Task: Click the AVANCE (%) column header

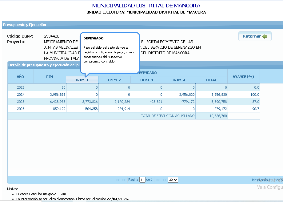Action: (x=243, y=76)
